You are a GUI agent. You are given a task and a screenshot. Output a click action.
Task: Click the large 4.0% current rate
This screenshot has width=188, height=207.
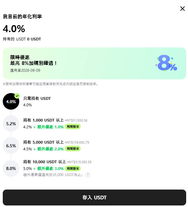coord(14,29)
